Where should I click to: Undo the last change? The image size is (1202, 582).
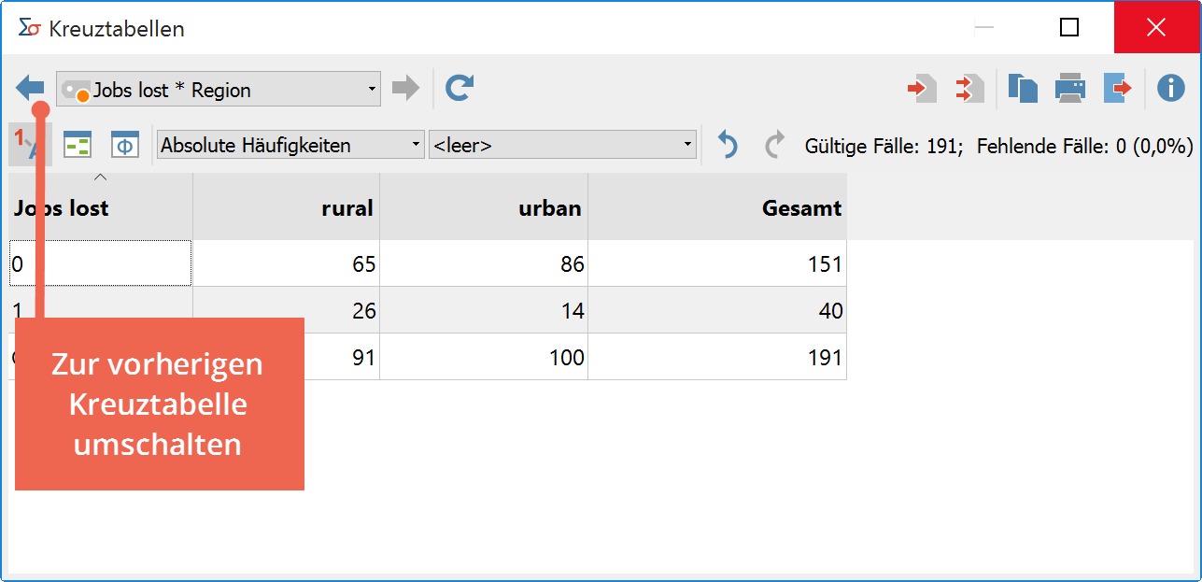(727, 146)
